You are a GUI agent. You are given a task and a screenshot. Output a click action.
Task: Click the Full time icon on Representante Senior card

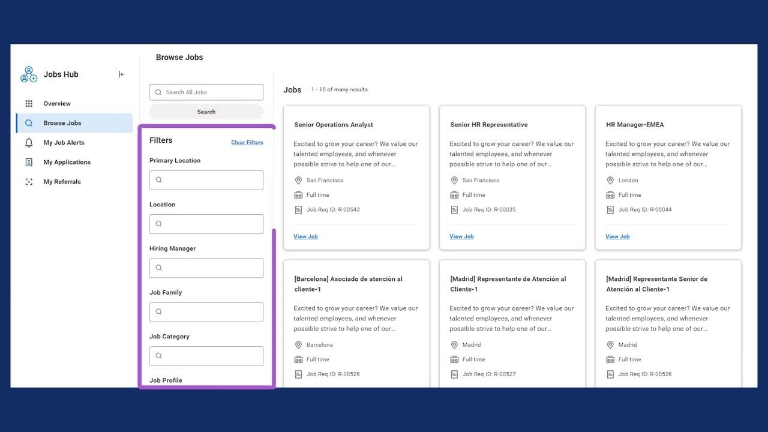(610, 359)
